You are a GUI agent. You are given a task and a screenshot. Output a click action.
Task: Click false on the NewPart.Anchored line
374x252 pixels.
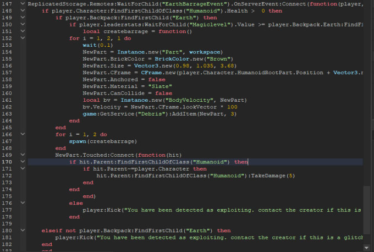[x=157, y=79]
